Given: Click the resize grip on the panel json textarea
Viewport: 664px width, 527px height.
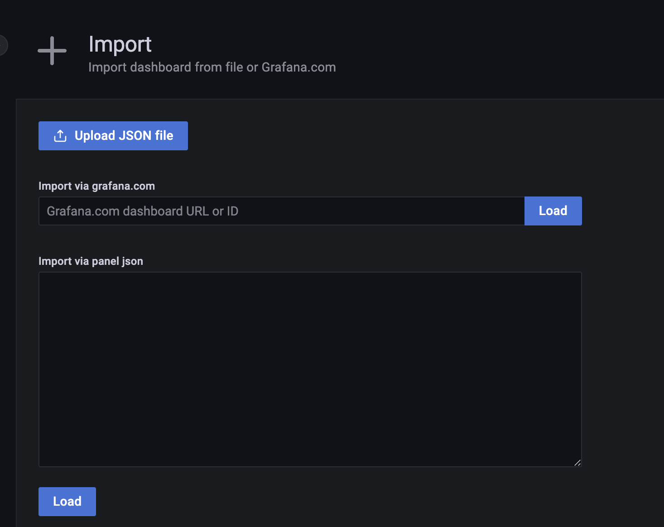Looking at the screenshot, I should pyautogui.click(x=577, y=462).
